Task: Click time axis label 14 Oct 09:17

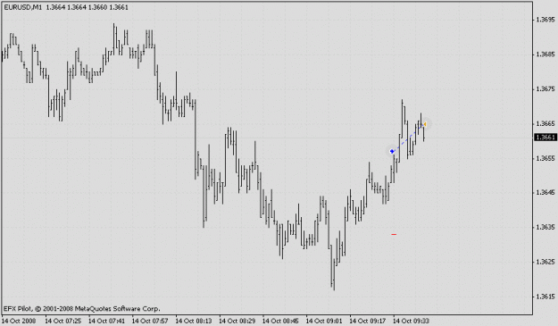Action: pos(368,321)
